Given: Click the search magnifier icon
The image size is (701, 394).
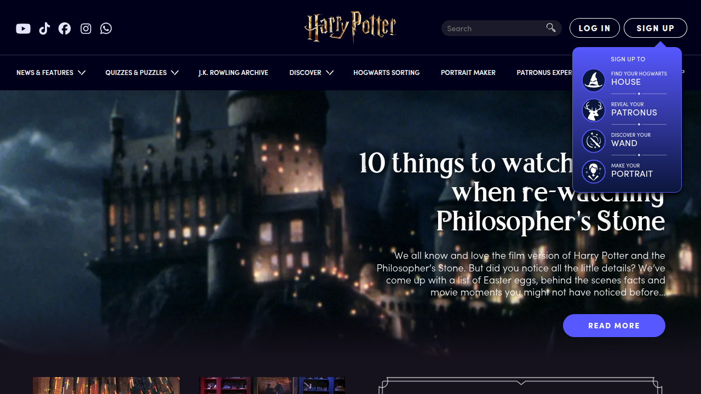Looking at the screenshot, I should (551, 28).
